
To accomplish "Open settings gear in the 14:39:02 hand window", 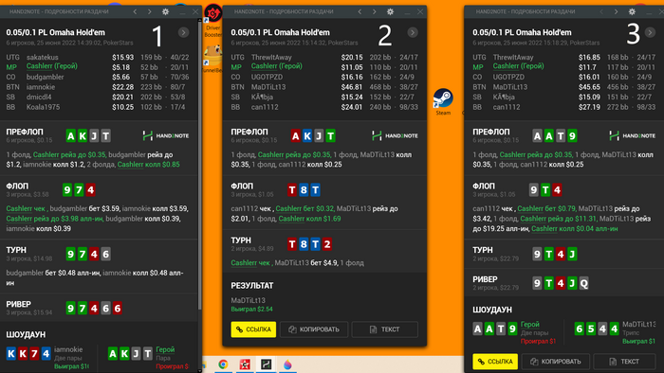I will point(166,11).
